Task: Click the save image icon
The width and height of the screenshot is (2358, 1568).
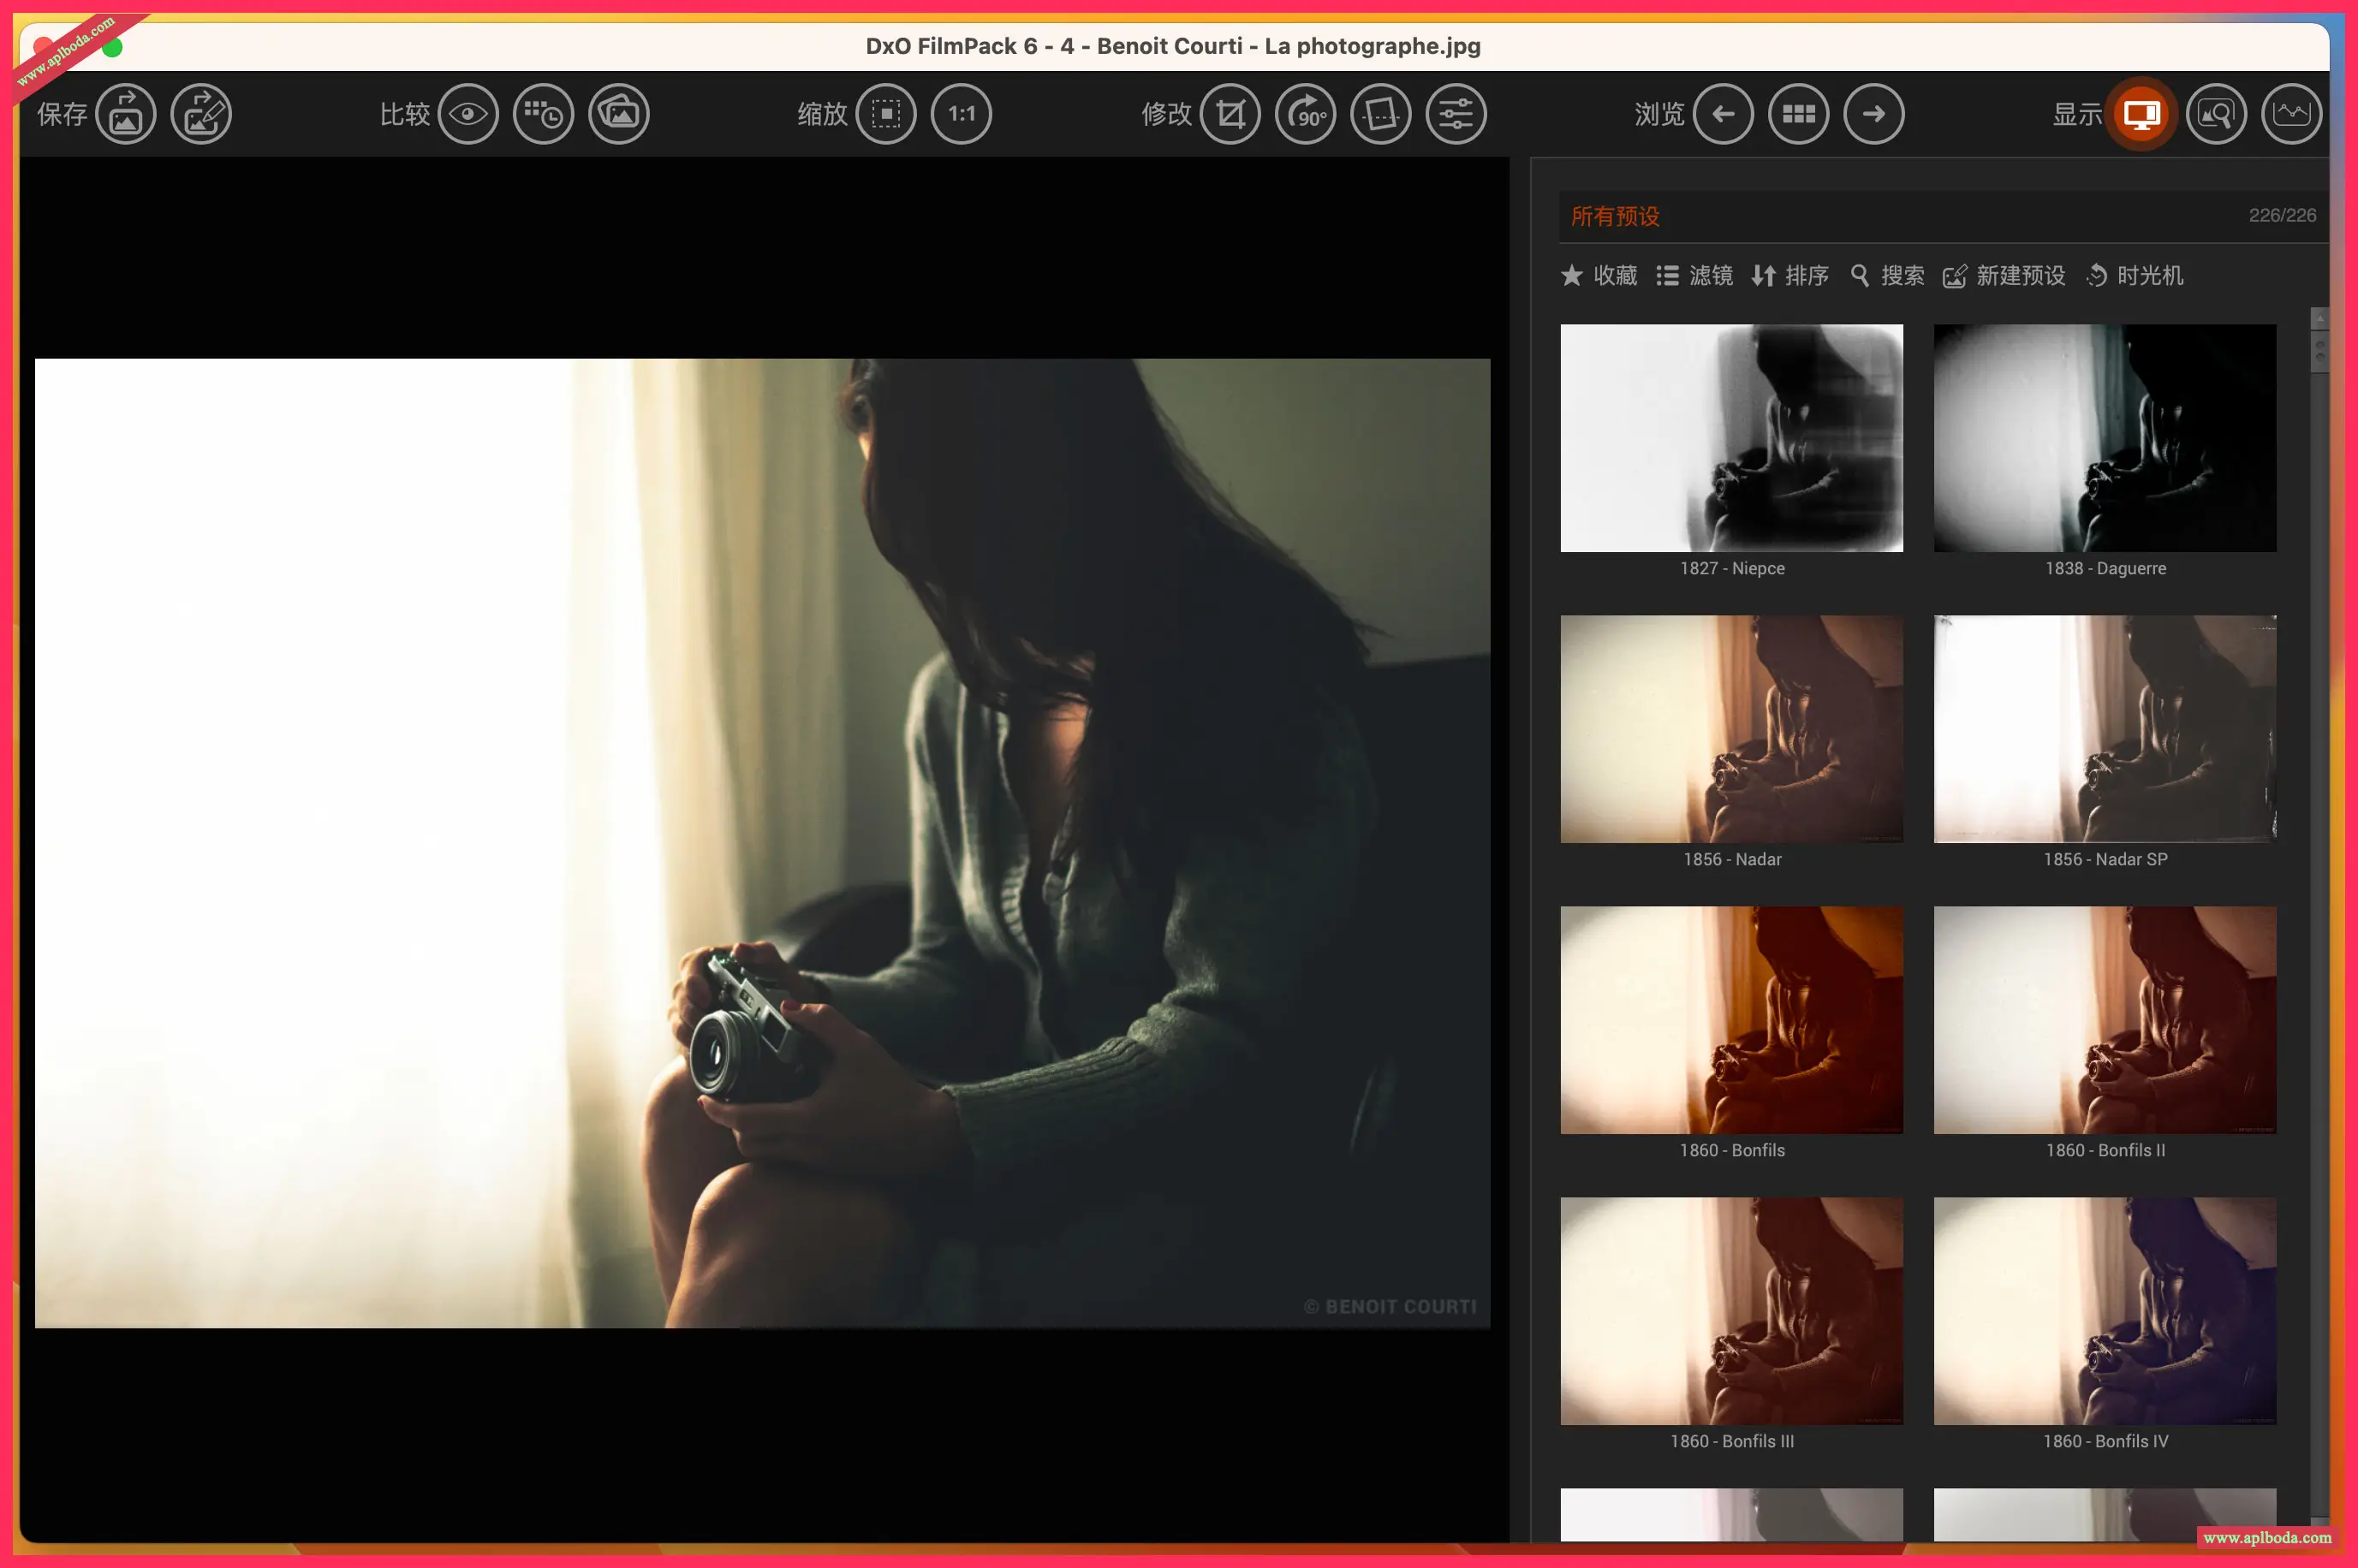Action: [125, 114]
